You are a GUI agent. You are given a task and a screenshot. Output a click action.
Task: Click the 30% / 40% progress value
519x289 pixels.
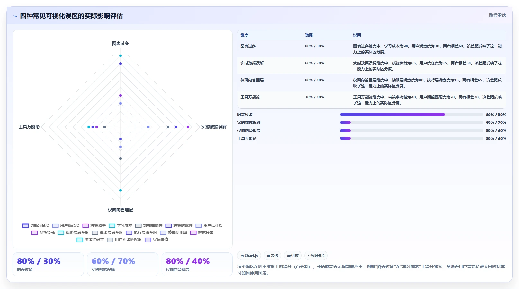click(x=496, y=139)
